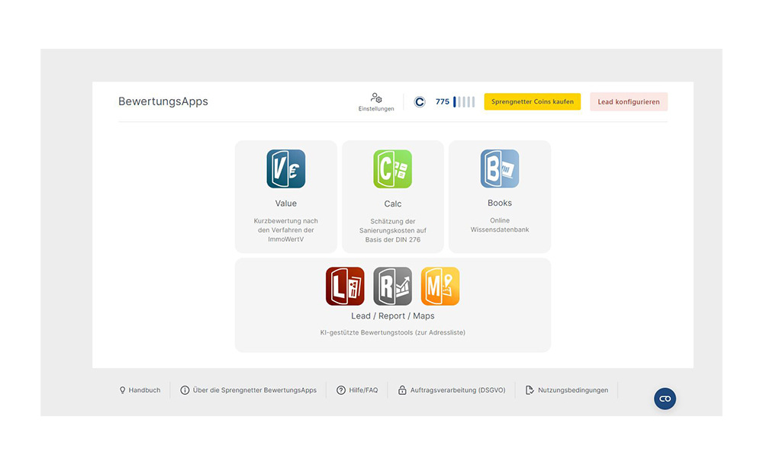Click 'KI-gestützte Bewertungstools (zur Adressliste)' text
The image size is (763, 465).
point(393,332)
